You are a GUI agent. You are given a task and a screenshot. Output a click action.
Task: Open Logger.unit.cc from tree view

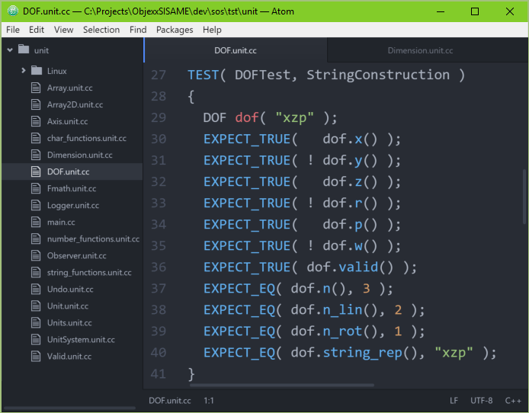[73, 205]
